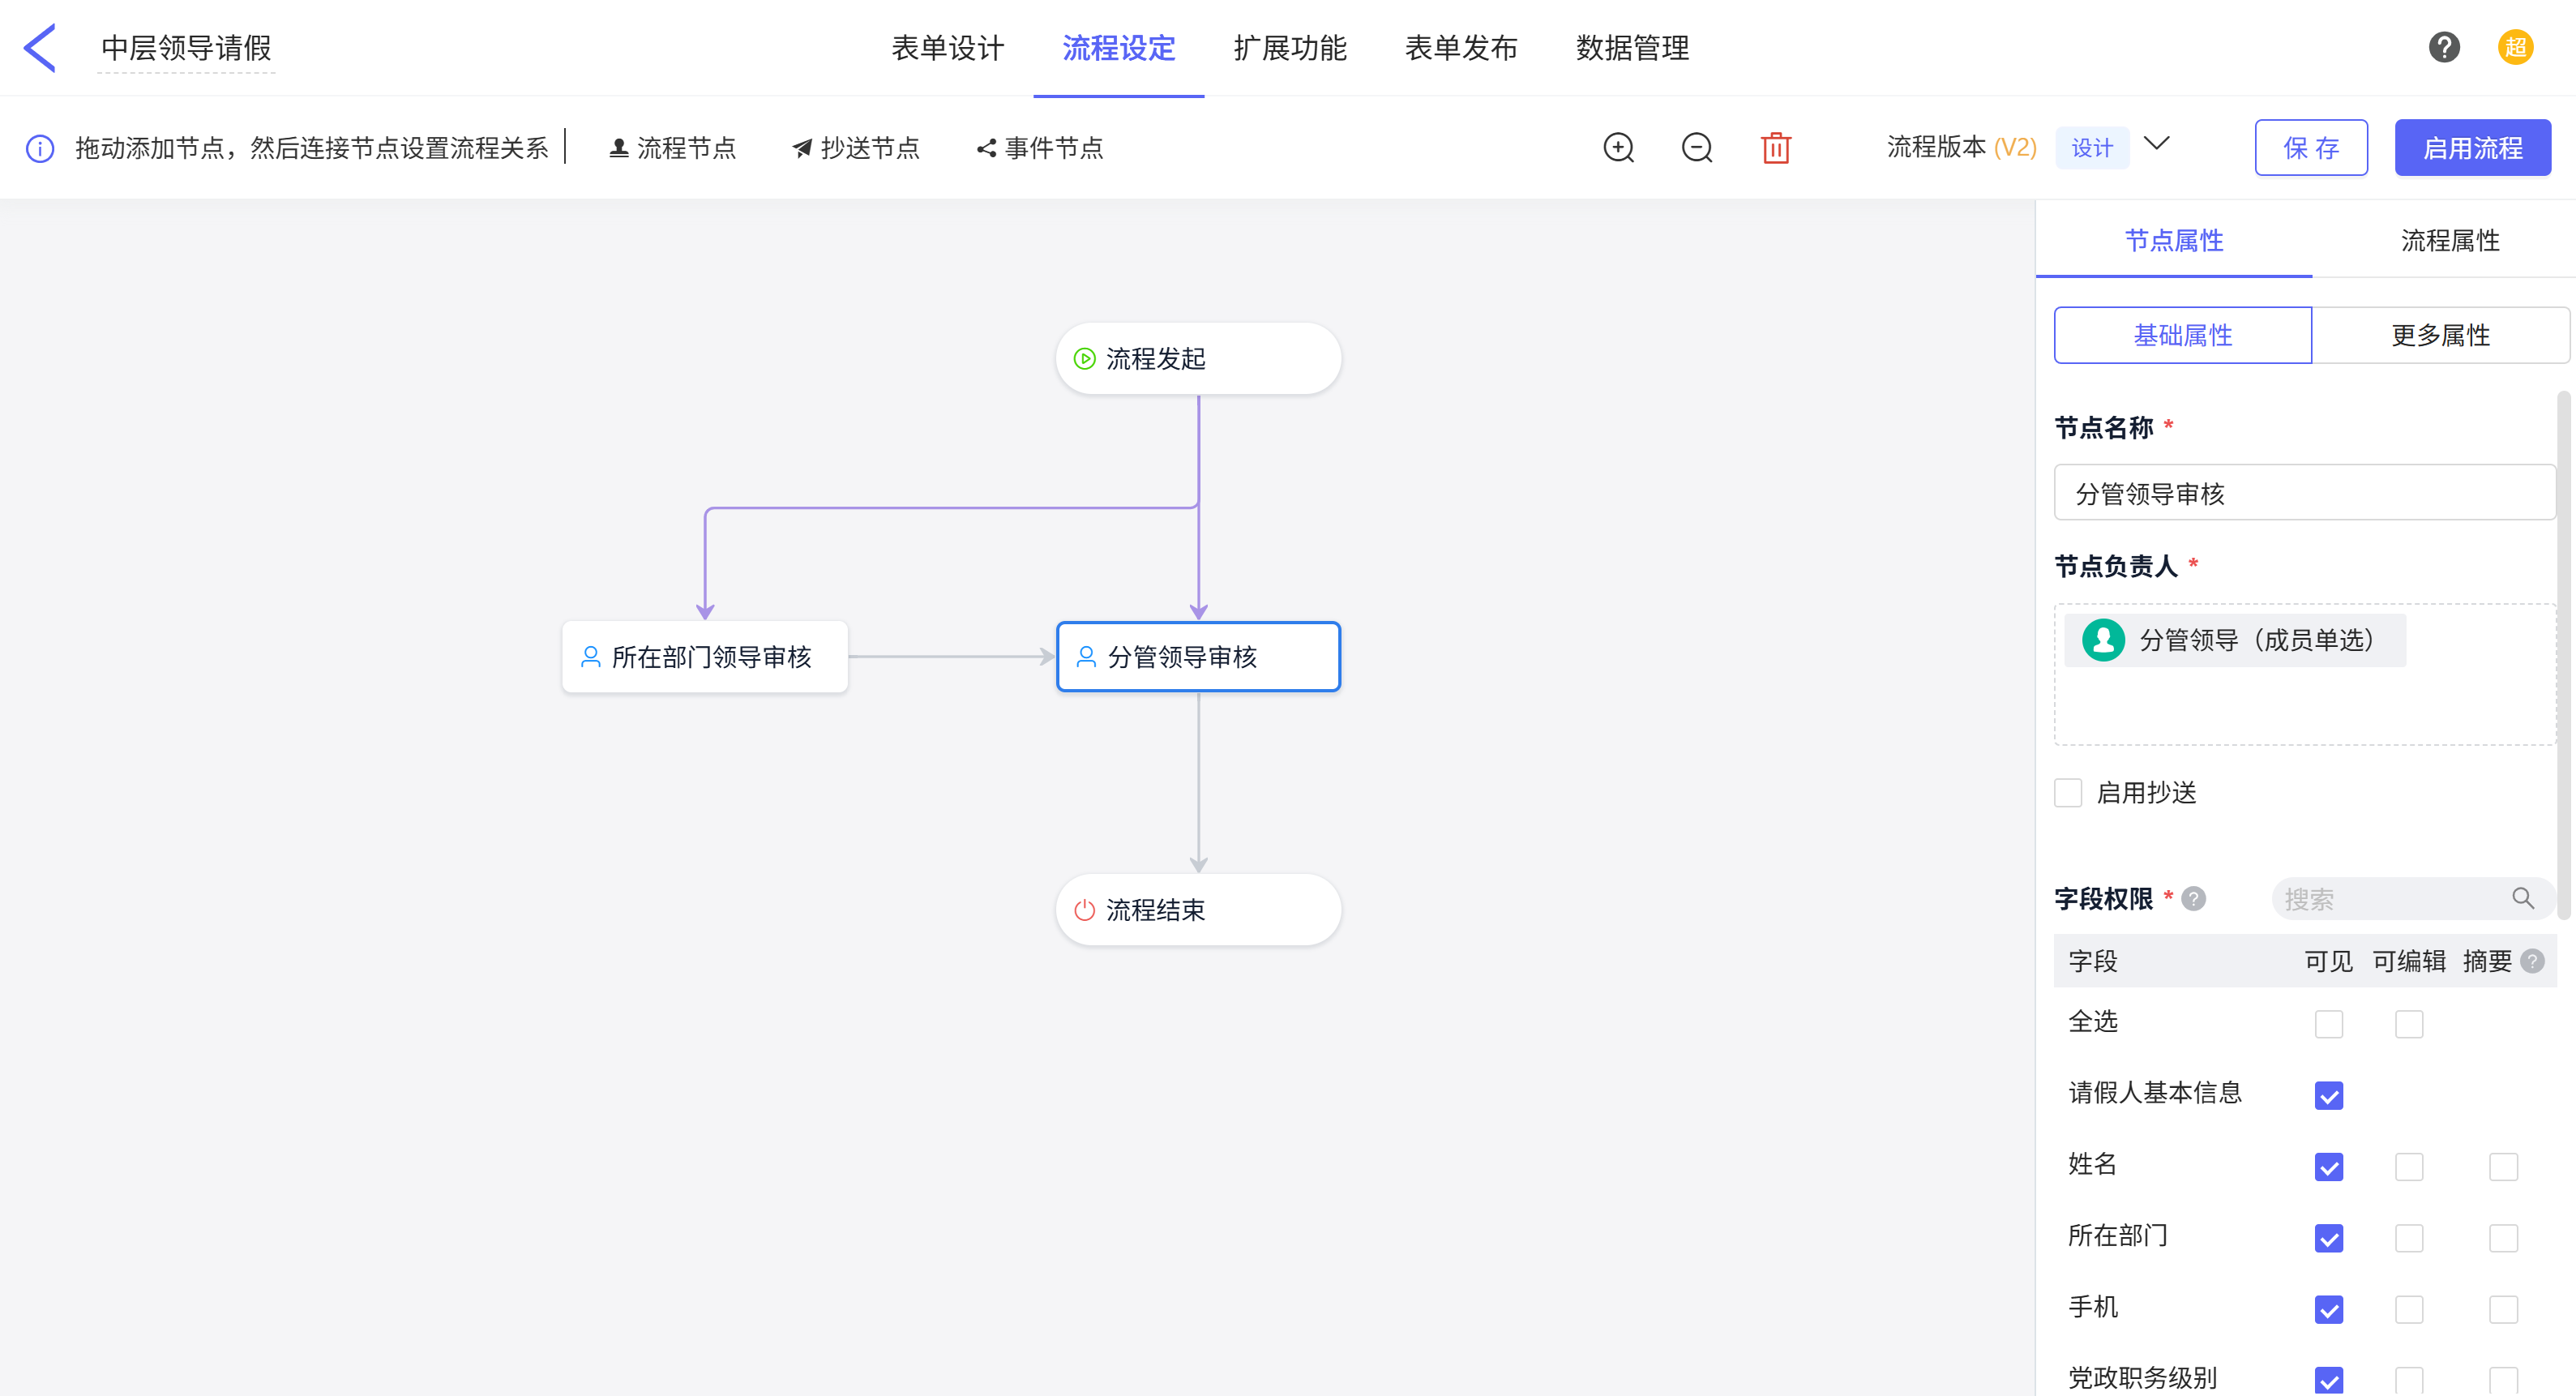
Task: Select the 分管领导审核 node
Action: click(1198, 657)
